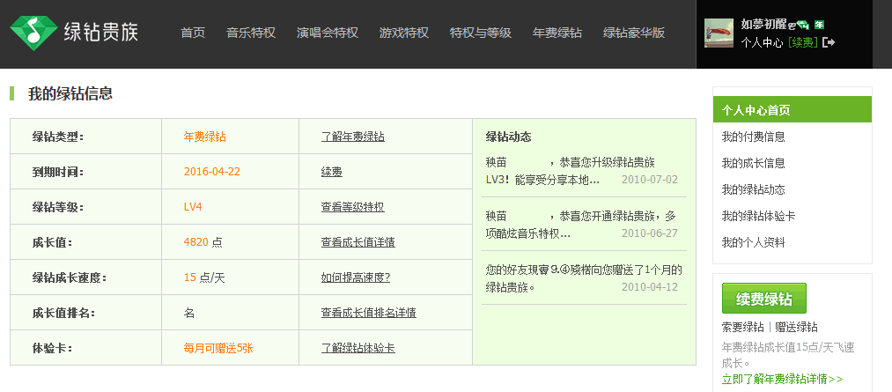Select 个人中心首页 sidebar tab

pyautogui.click(x=792, y=110)
